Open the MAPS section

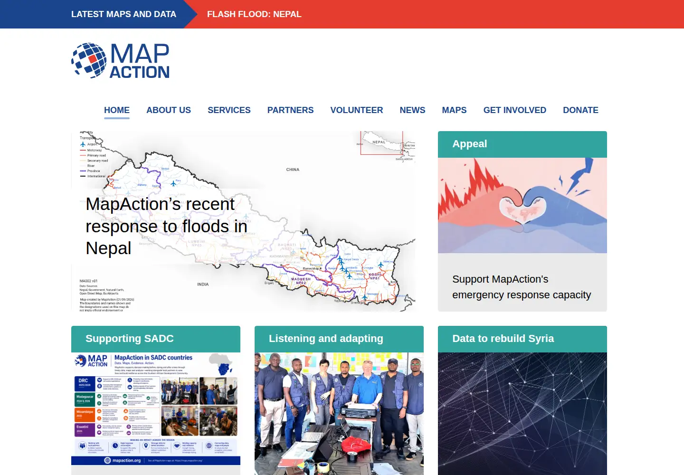454,110
